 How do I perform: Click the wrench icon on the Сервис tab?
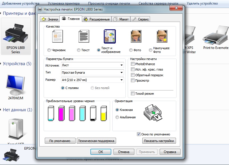134,19
